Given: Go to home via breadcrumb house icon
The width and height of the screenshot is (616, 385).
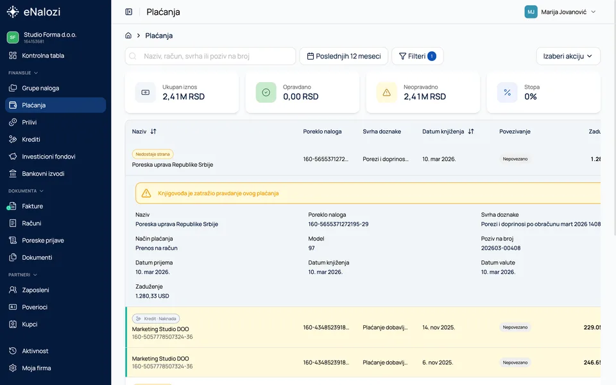Looking at the screenshot, I should pos(128,35).
